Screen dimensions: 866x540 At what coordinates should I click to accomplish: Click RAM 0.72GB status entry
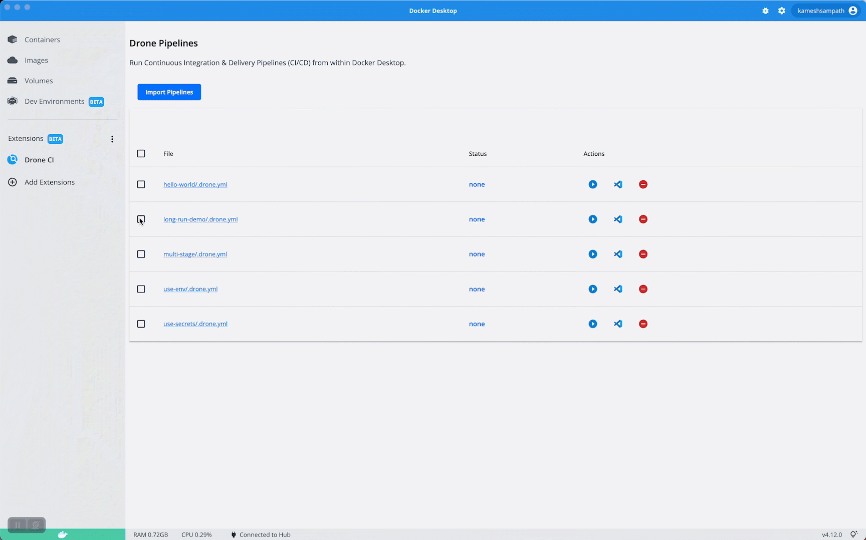tap(151, 534)
